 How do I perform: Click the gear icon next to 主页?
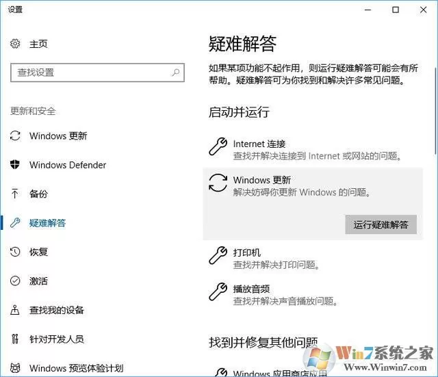click(15, 44)
